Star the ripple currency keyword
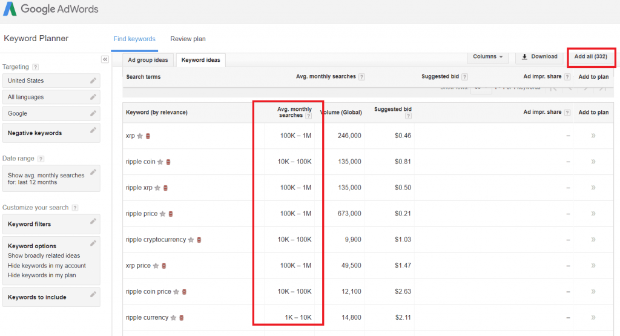The image size is (620, 336). click(173, 318)
